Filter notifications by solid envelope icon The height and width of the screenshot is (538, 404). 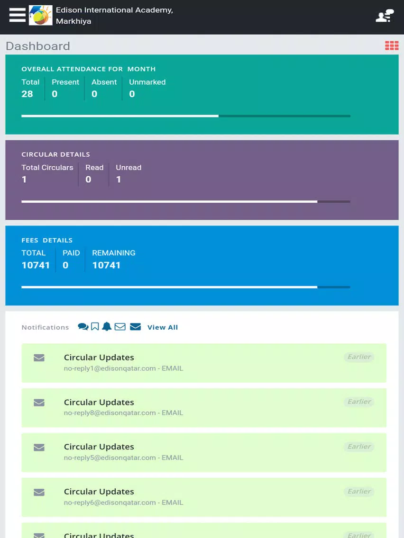coord(135,327)
